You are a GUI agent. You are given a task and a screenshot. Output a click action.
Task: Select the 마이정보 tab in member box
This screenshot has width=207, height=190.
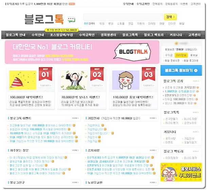pyautogui.click(x=181, y=55)
